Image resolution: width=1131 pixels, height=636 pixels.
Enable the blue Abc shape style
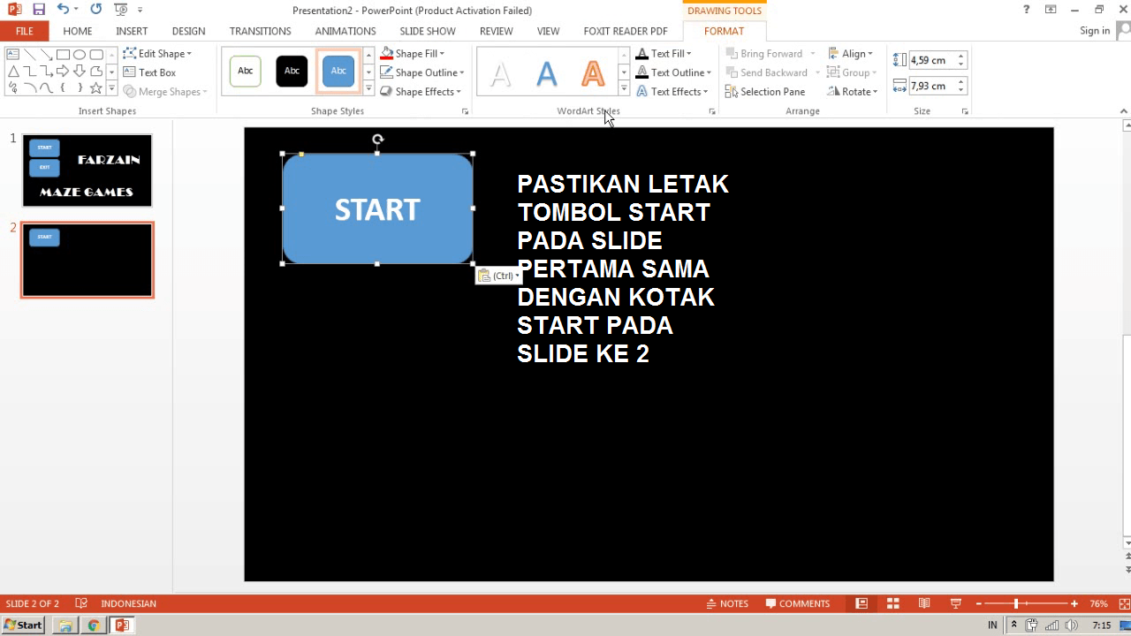coord(338,71)
